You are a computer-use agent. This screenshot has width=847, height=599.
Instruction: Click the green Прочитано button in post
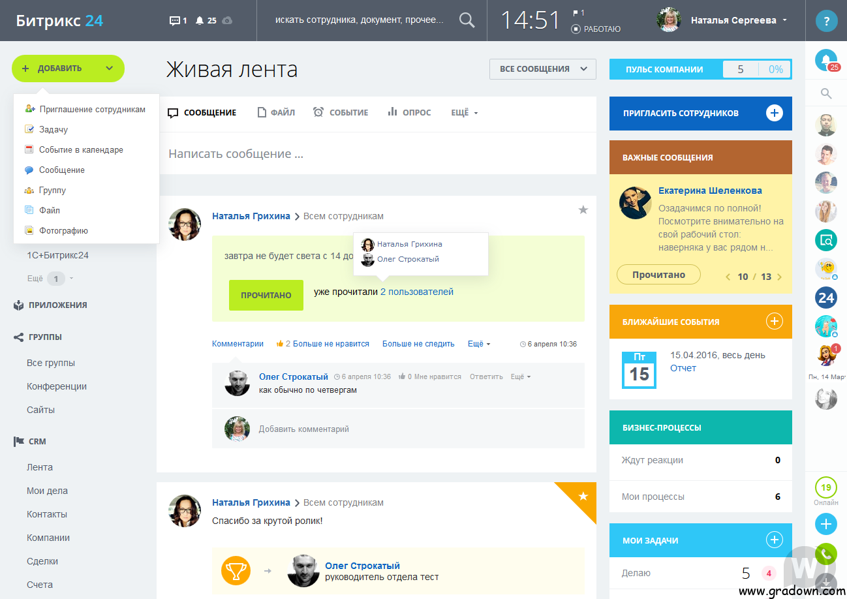266,295
